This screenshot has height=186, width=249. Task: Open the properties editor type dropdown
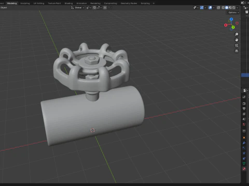245,90
